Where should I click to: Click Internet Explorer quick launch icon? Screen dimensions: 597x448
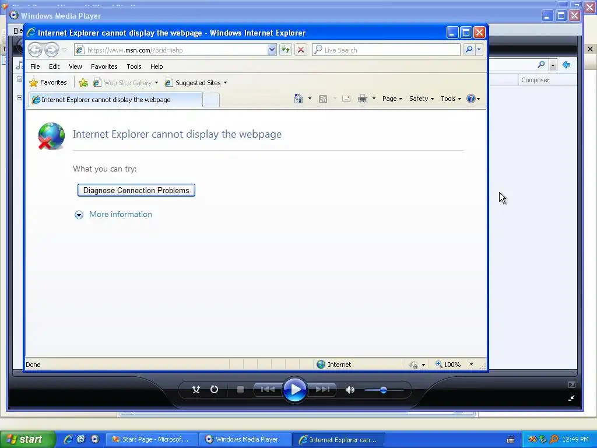pos(68,439)
